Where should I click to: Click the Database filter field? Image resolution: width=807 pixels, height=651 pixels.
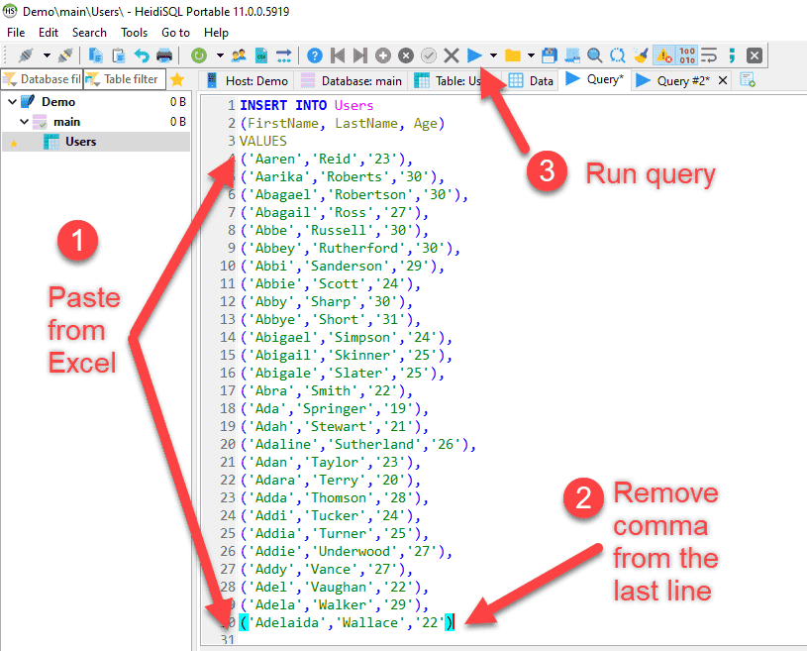[x=42, y=79]
